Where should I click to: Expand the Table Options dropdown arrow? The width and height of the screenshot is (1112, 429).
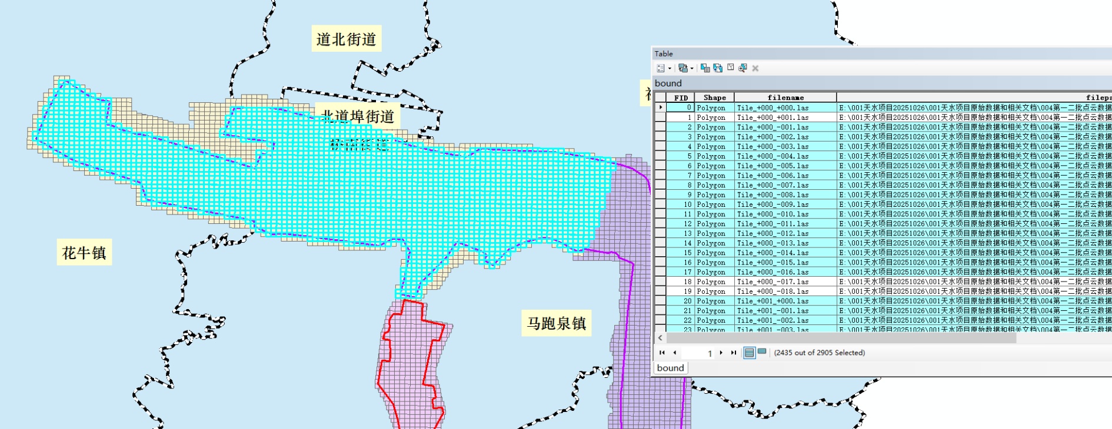click(x=670, y=69)
